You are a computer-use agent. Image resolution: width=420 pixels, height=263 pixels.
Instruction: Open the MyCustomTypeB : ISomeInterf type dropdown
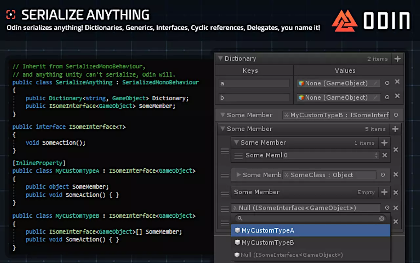pyautogui.click(x=336, y=115)
